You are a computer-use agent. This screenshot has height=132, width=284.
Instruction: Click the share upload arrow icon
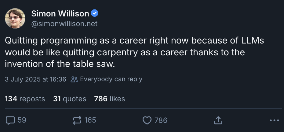[218, 120]
